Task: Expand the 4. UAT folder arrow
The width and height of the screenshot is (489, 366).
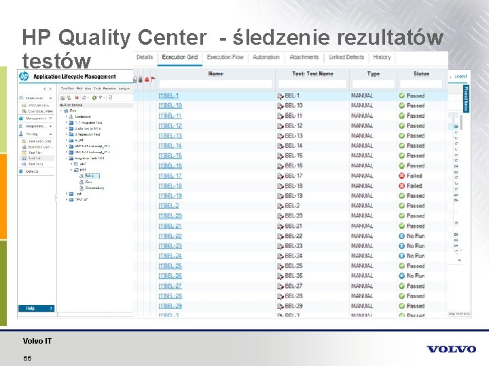Action: [x=67, y=140]
